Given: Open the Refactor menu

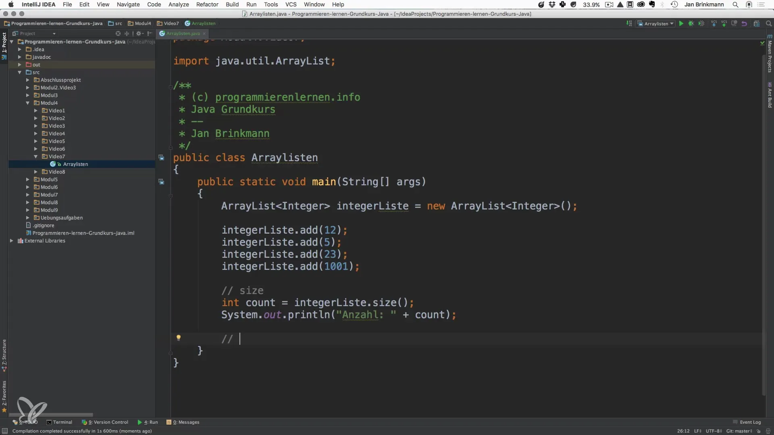Looking at the screenshot, I should click(x=207, y=4).
